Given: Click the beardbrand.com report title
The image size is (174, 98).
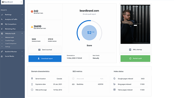Looking at the screenshot, I should click(89, 11).
